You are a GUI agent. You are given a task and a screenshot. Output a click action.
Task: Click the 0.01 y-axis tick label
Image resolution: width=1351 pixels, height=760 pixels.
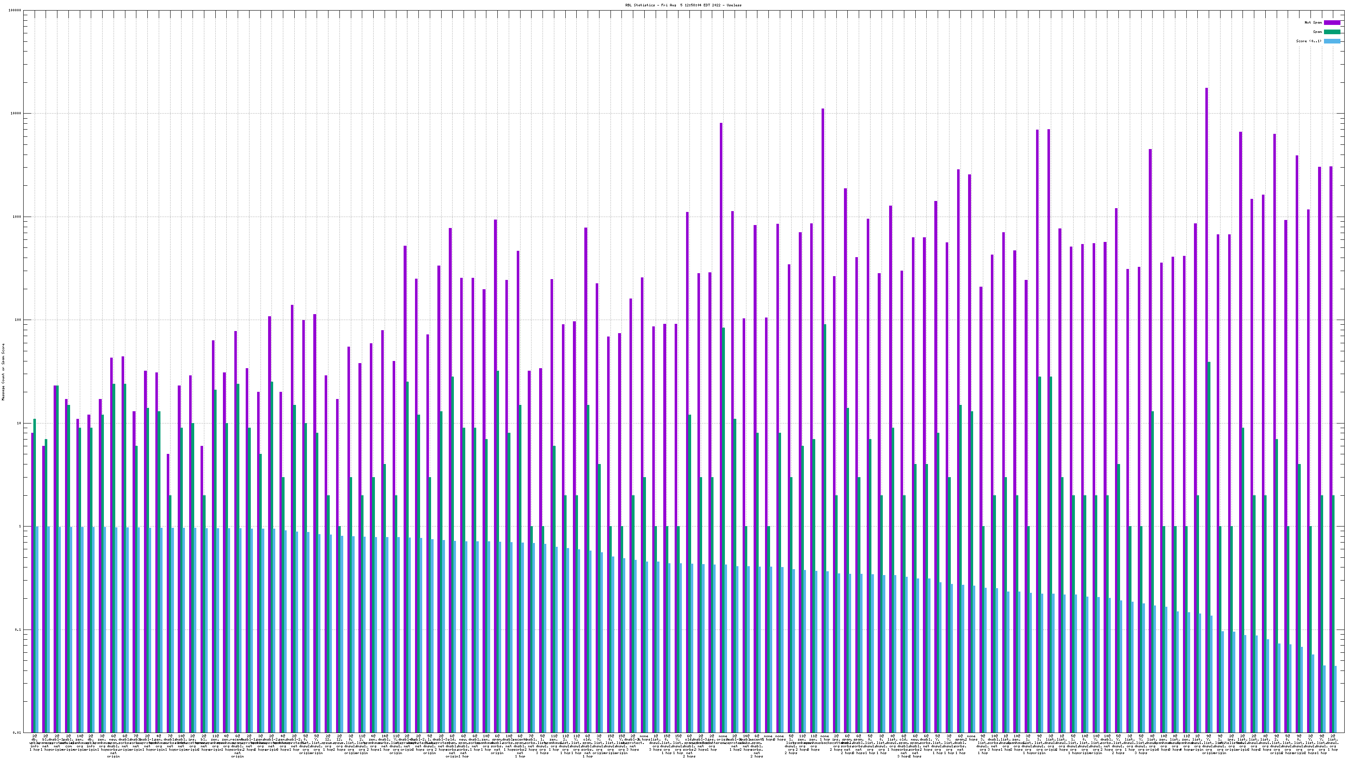[x=17, y=733]
